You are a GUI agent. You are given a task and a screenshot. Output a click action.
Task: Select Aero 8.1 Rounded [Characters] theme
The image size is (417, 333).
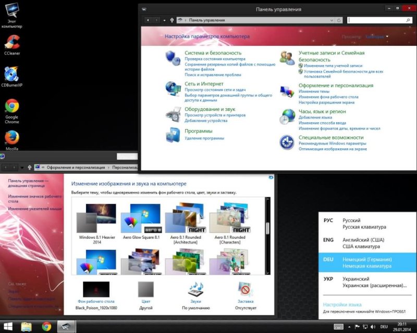coord(230,224)
